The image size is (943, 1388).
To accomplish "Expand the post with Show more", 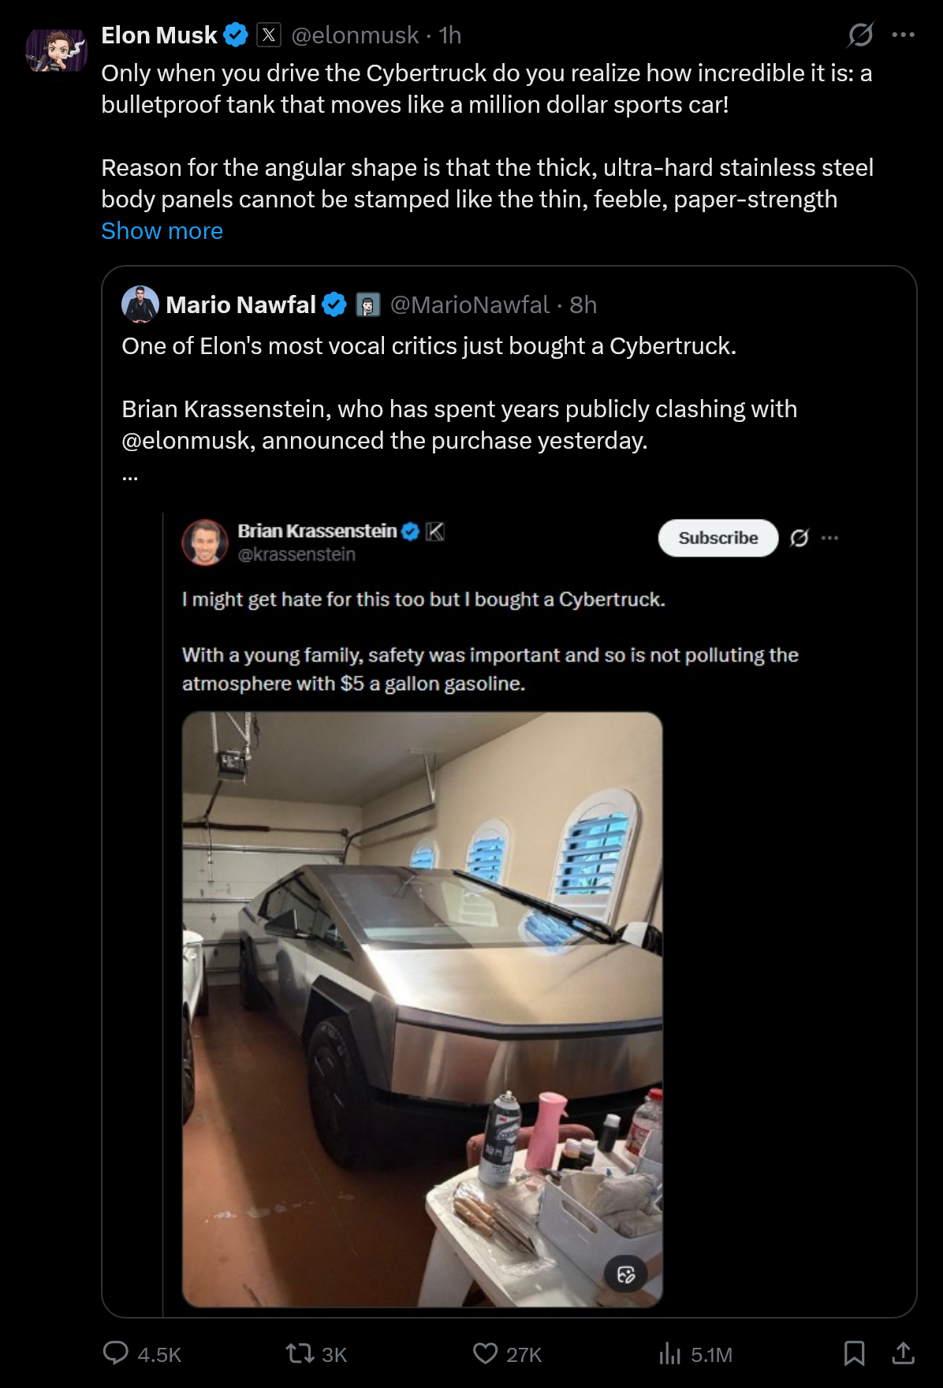I will click(x=162, y=231).
